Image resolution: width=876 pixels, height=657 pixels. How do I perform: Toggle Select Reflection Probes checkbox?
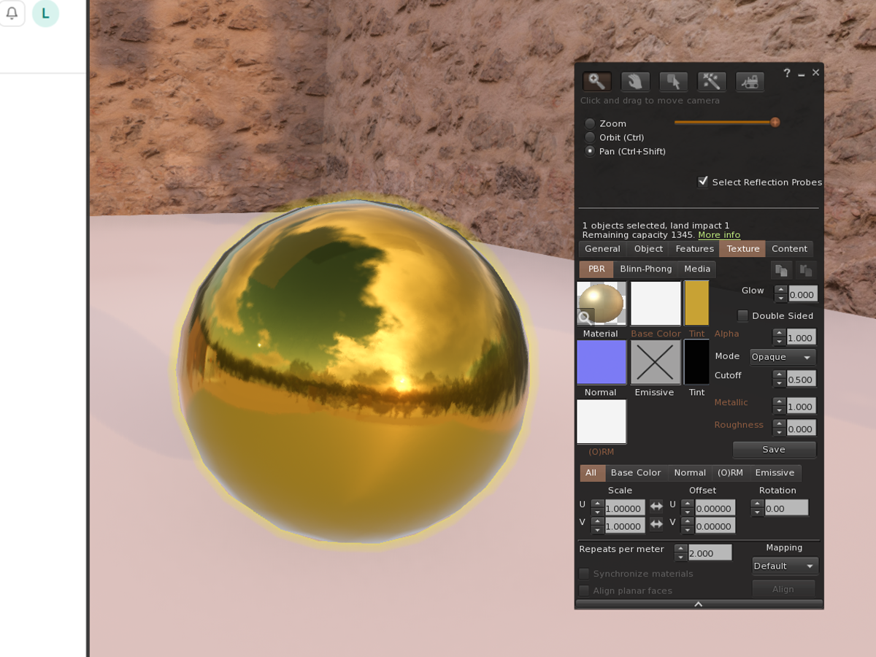(703, 182)
